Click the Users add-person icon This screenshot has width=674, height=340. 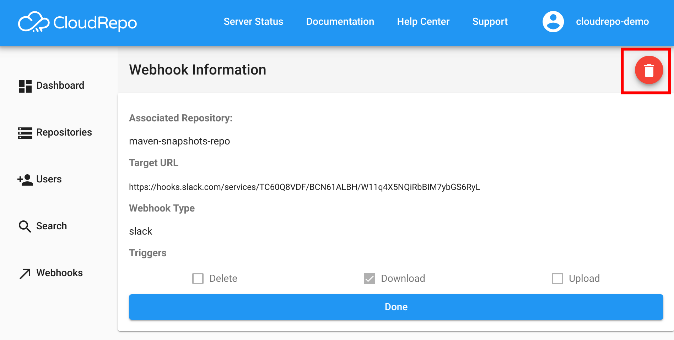coord(25,180)
